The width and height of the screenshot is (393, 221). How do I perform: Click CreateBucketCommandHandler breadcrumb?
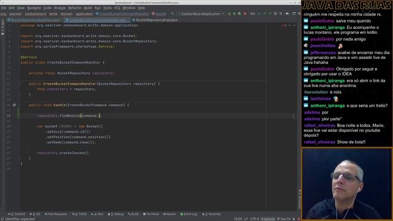(122, 14)
